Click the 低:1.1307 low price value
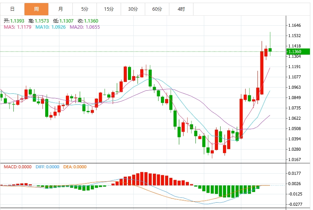 click(63, 21)
